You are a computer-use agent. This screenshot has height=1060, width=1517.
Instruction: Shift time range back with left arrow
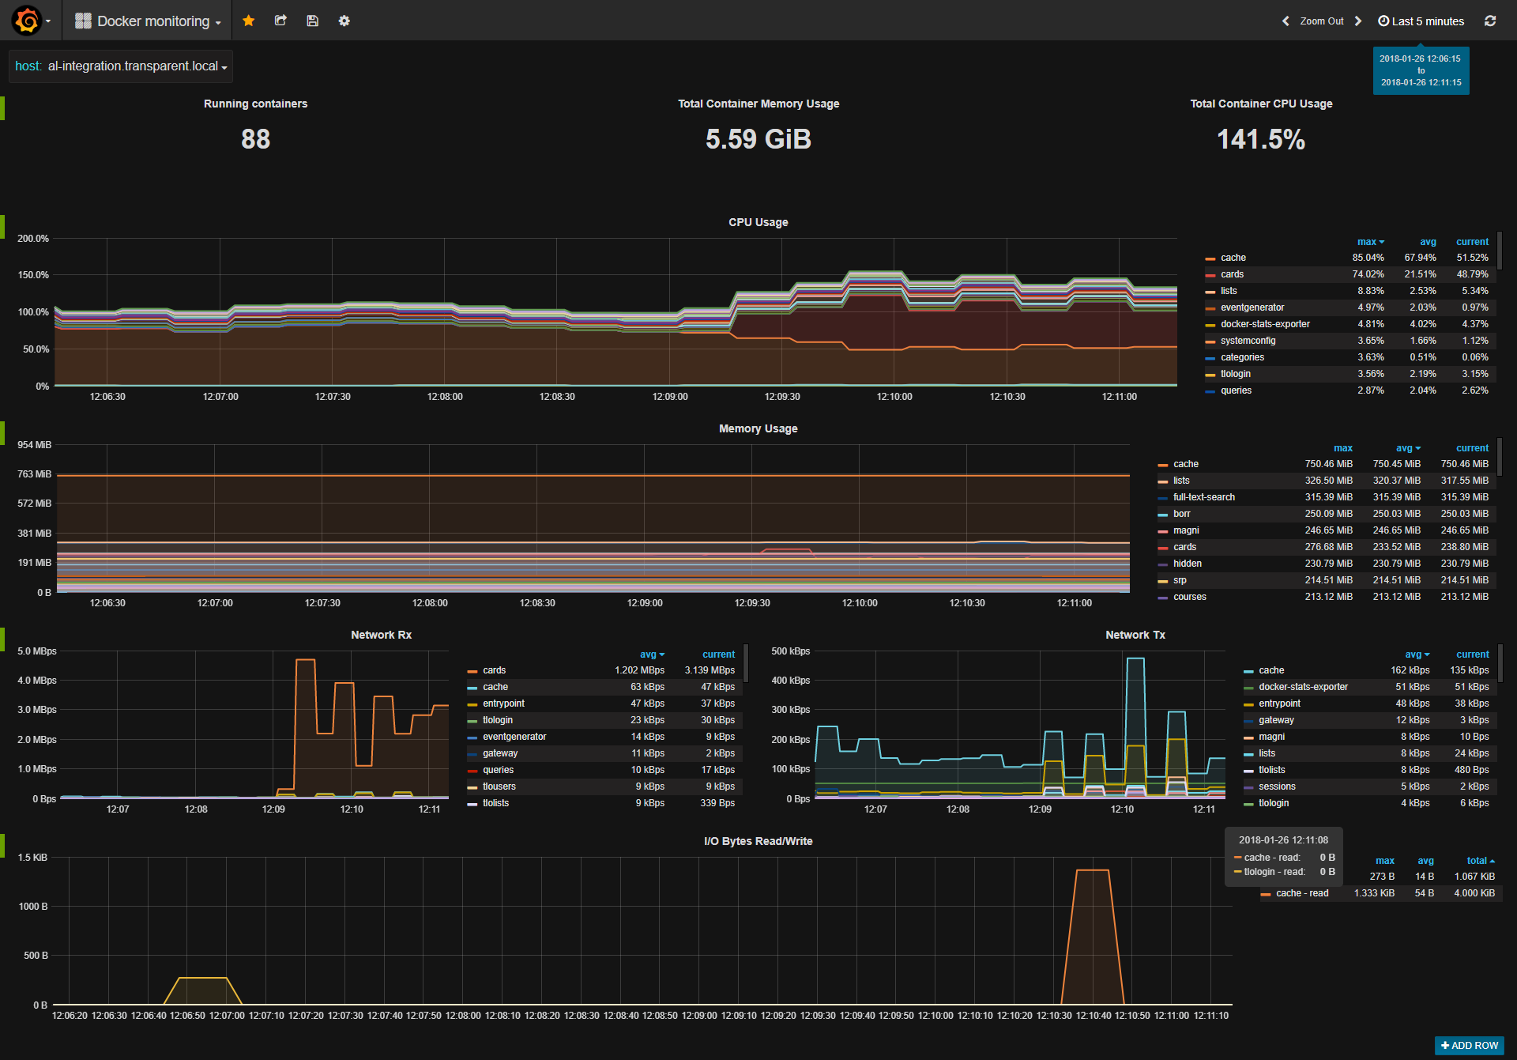click(x=1285, y=21)
